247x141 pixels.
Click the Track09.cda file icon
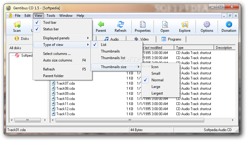[53, 93]
